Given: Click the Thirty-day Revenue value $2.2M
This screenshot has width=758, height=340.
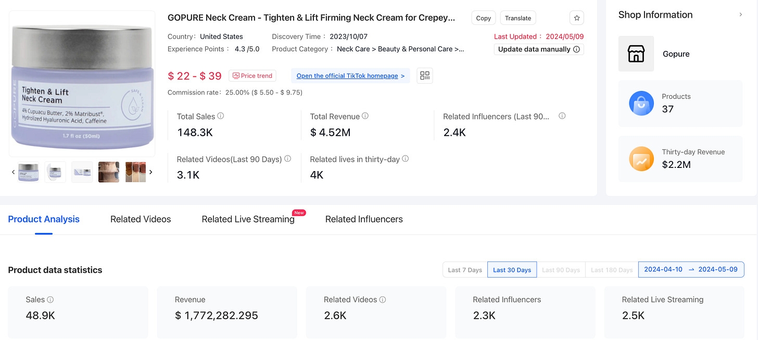Looking at the screenshot, I should coord(676,165).
